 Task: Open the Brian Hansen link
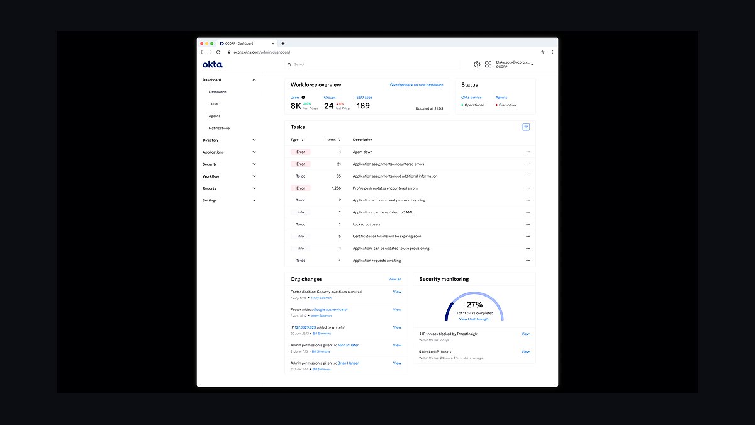(x=349, y=363)
